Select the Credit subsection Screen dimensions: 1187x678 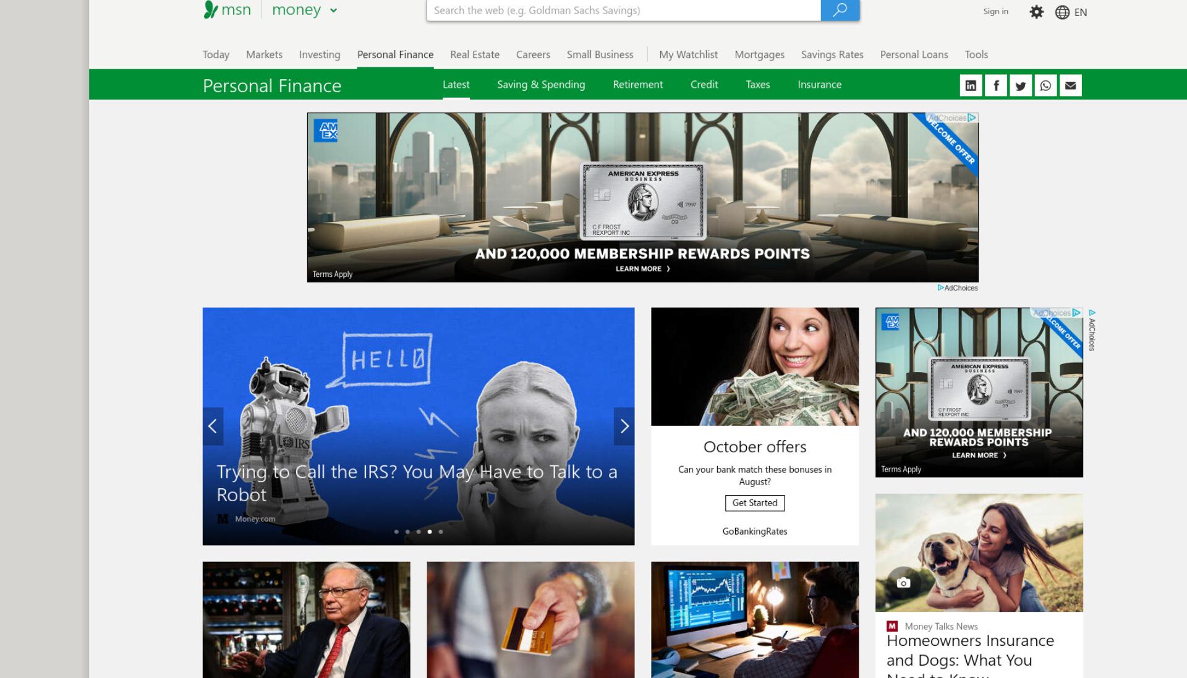point(704,85)
